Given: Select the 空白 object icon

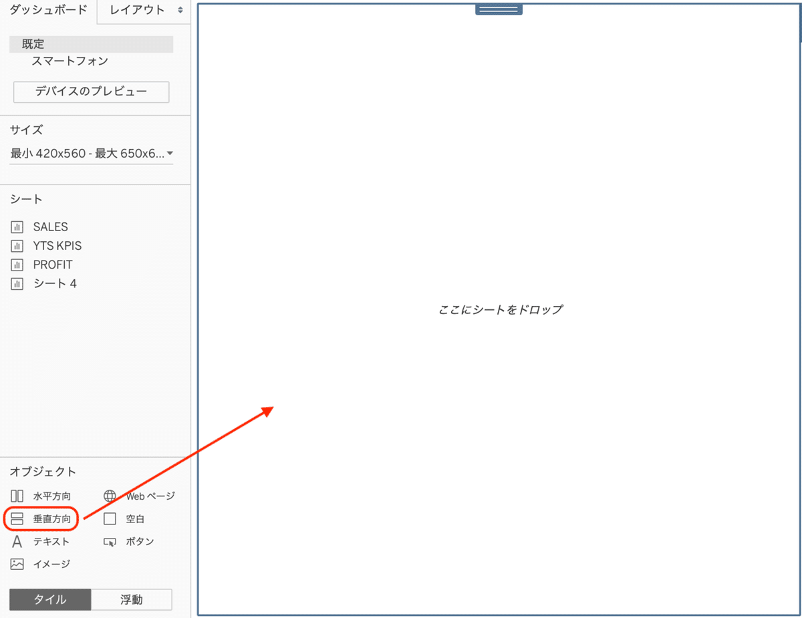Looking at the screenshot, I should click(x=110, y=518).
